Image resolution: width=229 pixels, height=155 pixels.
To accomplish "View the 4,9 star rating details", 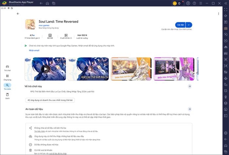I will [32, 35].
